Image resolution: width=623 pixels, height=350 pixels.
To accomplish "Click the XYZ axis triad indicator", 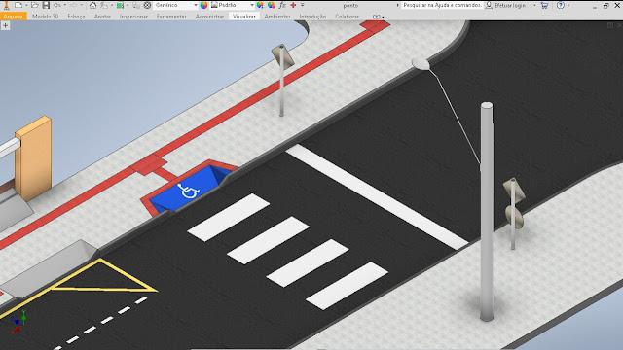I will point(18,322).
